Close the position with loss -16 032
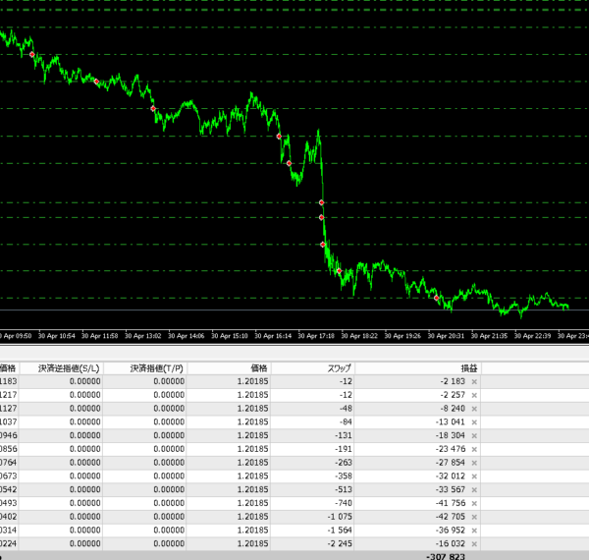This screenshot has height=560, width=589. tap(474, 543)
